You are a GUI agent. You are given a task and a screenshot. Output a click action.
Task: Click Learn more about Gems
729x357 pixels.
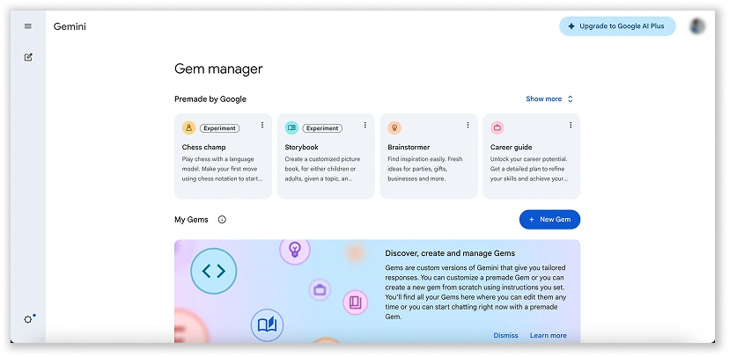coord(549,335)
